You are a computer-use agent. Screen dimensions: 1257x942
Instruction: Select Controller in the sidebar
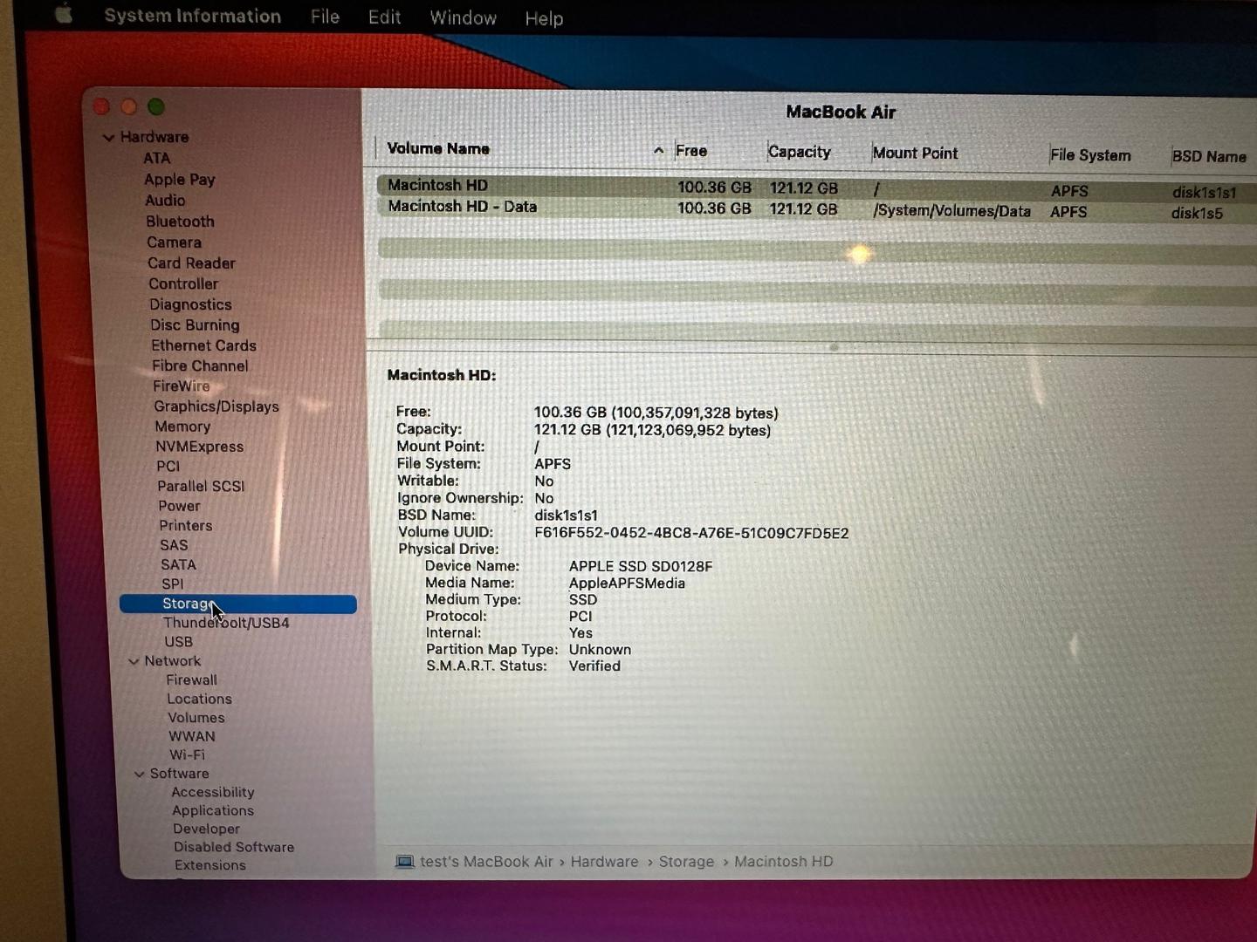click(183, 283)
